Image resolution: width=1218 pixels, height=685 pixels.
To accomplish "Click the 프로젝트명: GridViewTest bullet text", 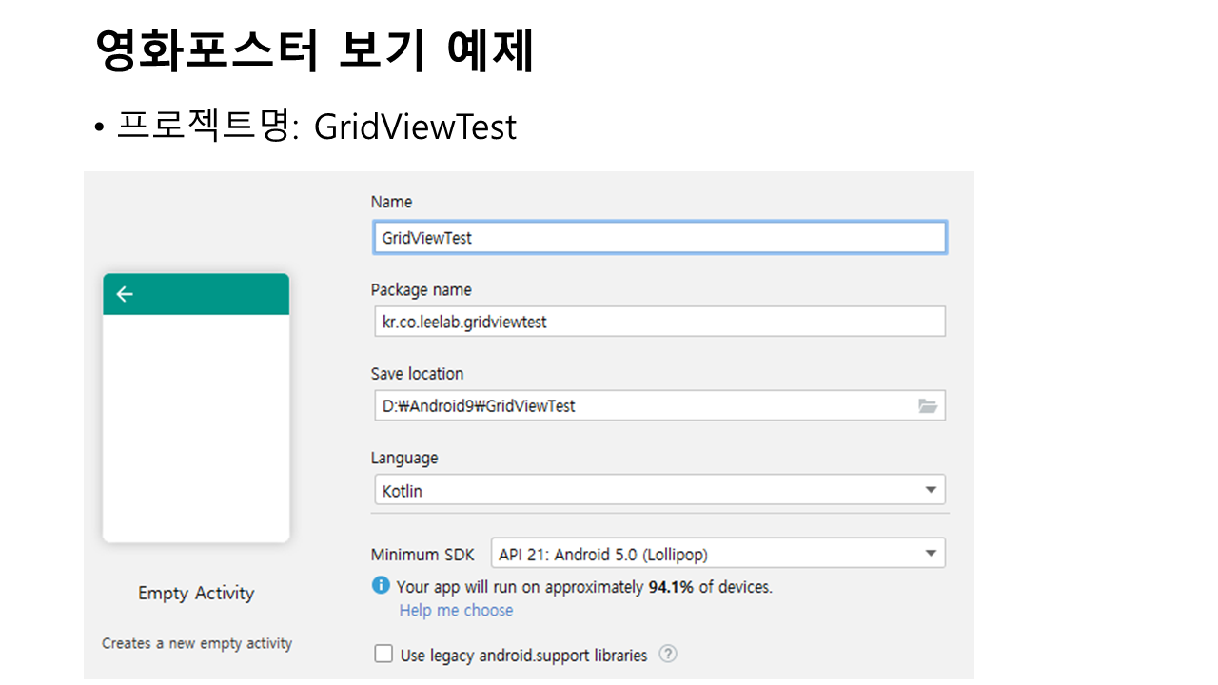I will pyautogui.click(x=316, y=127).
